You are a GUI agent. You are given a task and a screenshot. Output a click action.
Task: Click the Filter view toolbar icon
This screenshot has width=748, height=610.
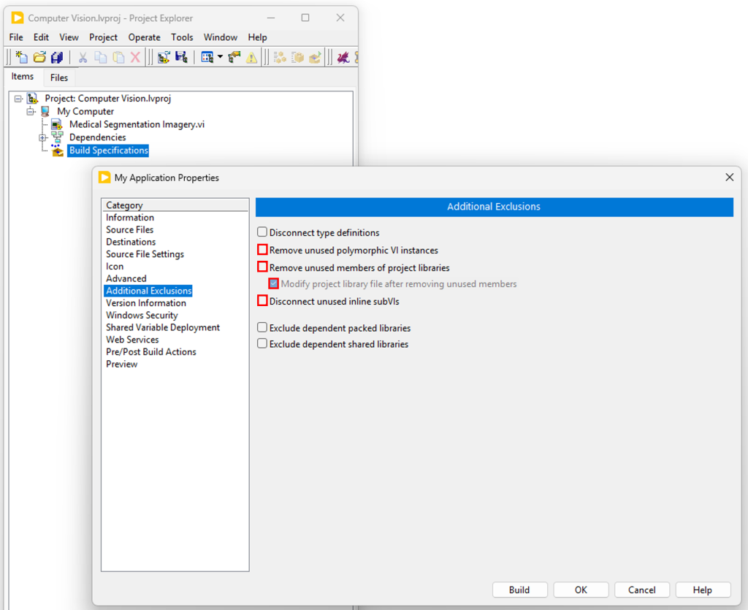[207, 58]
